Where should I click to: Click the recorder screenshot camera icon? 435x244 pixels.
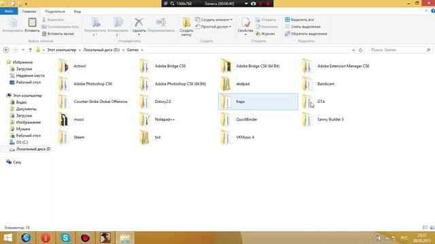(x=253, y=3)
